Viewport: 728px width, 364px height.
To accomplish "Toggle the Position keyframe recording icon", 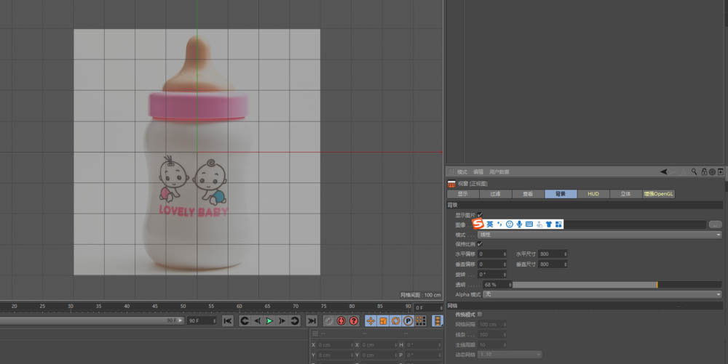I will pos(371,320).
